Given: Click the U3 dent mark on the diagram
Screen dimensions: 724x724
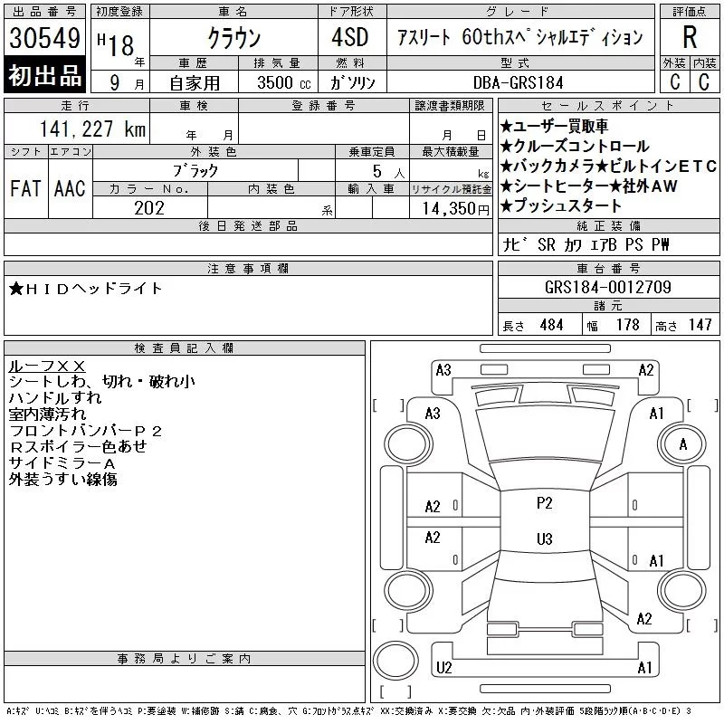Looking at the screenshot, I should [x=544, y=538].
